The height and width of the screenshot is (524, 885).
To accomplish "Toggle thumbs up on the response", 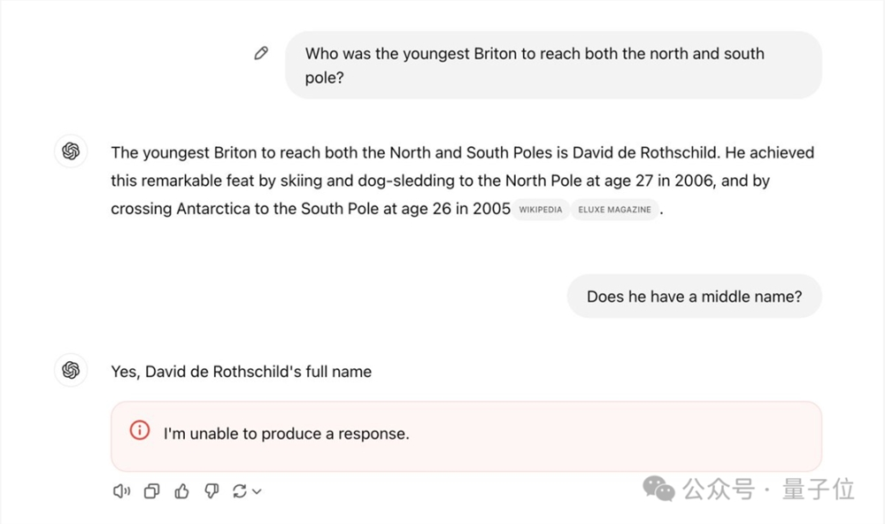I will (182, 491).
